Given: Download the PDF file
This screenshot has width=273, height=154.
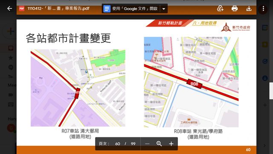Looking at the screenshot, I should (249, 9).
